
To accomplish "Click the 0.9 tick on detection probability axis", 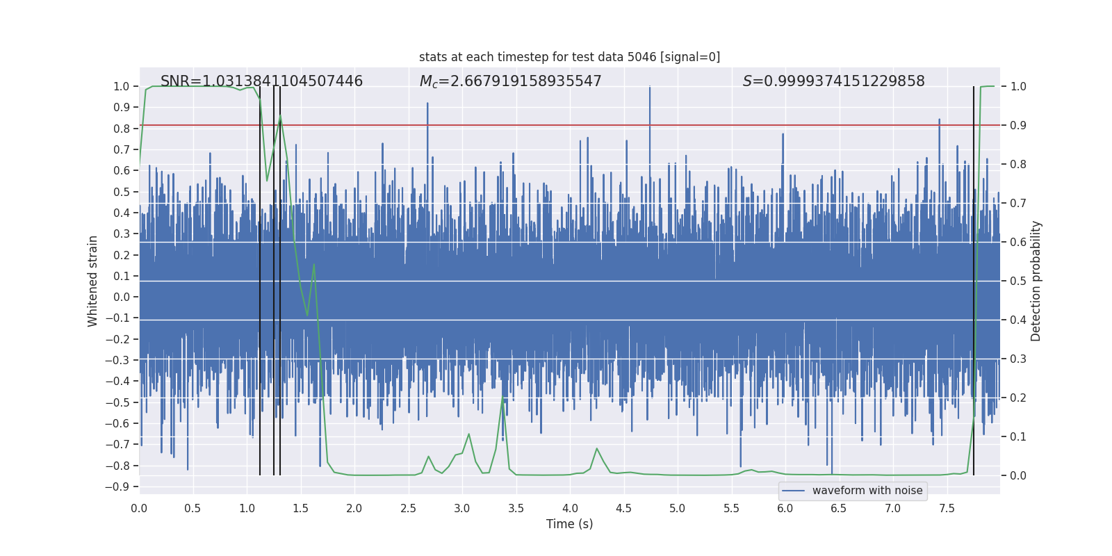I will (1018, 125).
